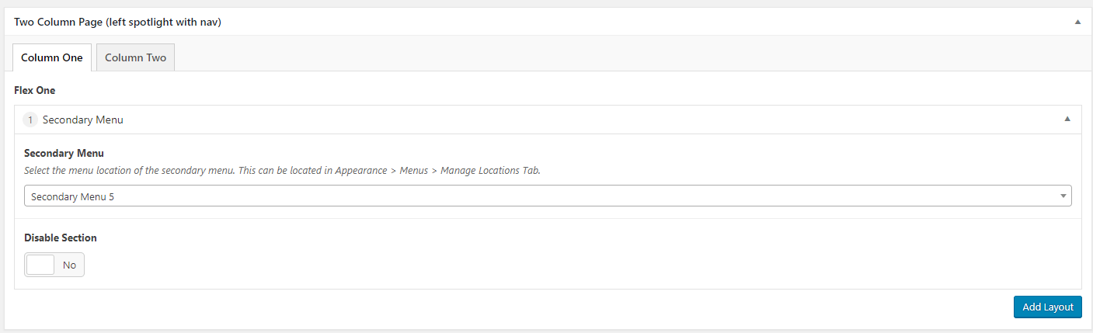Click the 'Secondary Menu' layout title text
The width and height of the screenshot is (1093, 333).
(x=83, y=120)
